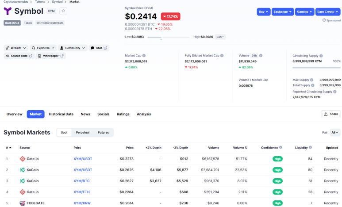Switch to Overview tab
This screenshot has height=207, width=342.
[x=15, y=114]
